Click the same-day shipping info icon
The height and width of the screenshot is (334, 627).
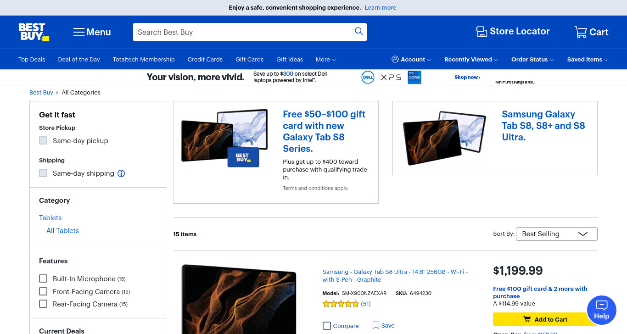(121, 173)
